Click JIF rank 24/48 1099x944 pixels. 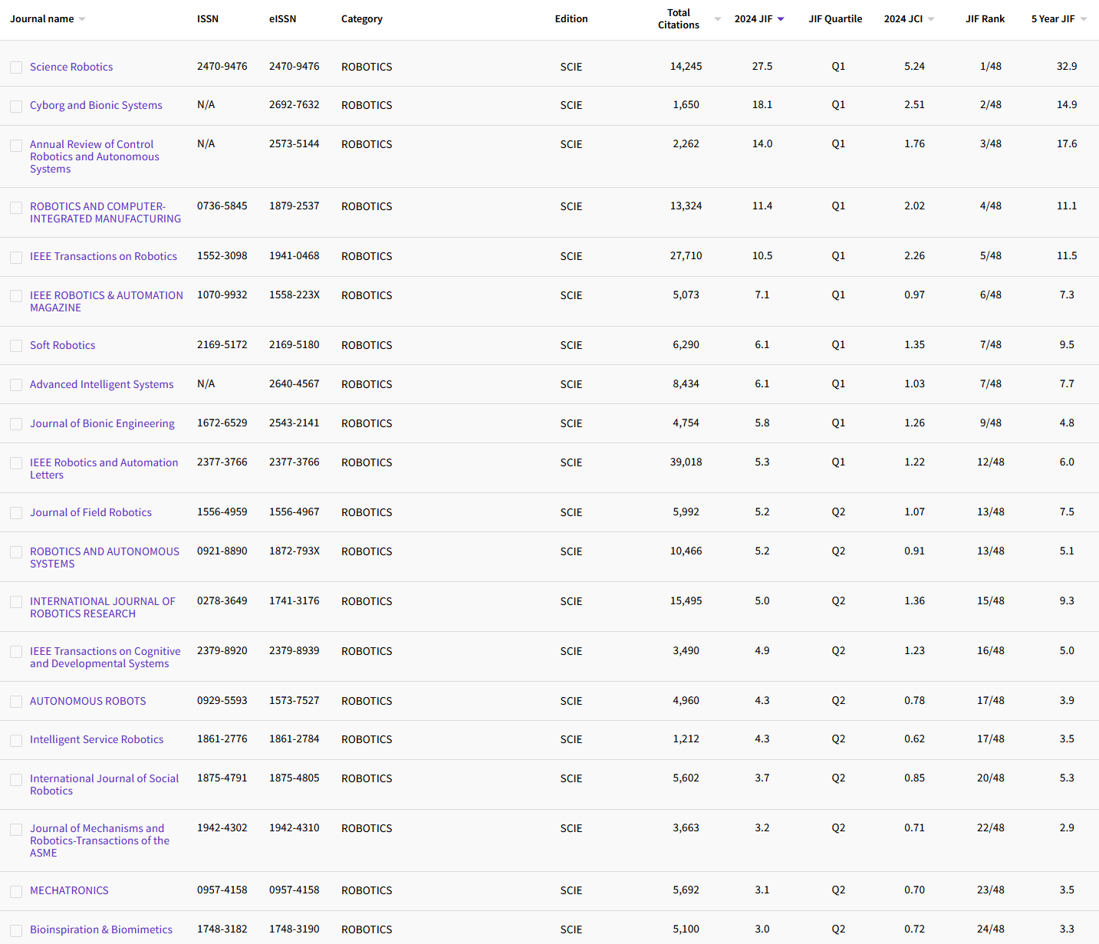click(x=991, y=929)
